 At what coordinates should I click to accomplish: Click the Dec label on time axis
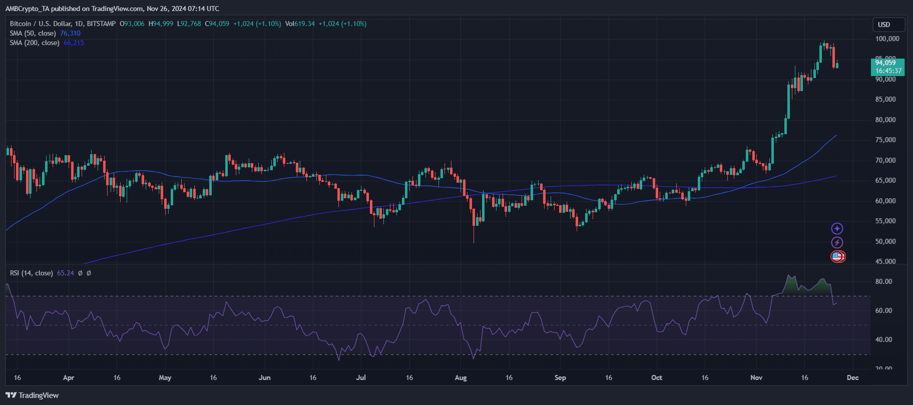853,377
